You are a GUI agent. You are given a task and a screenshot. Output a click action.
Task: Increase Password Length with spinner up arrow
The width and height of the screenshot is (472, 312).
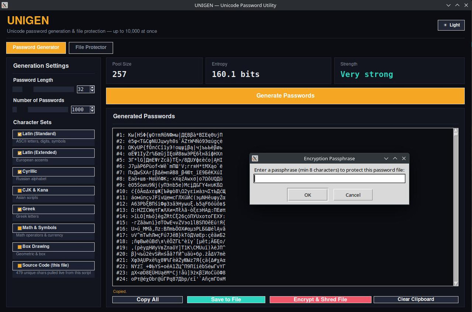[92, 87]
